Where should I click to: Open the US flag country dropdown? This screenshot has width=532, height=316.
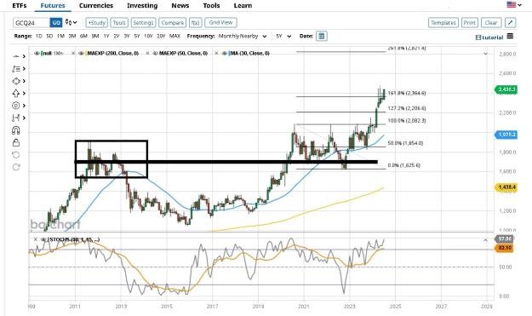tap(514, 5)
